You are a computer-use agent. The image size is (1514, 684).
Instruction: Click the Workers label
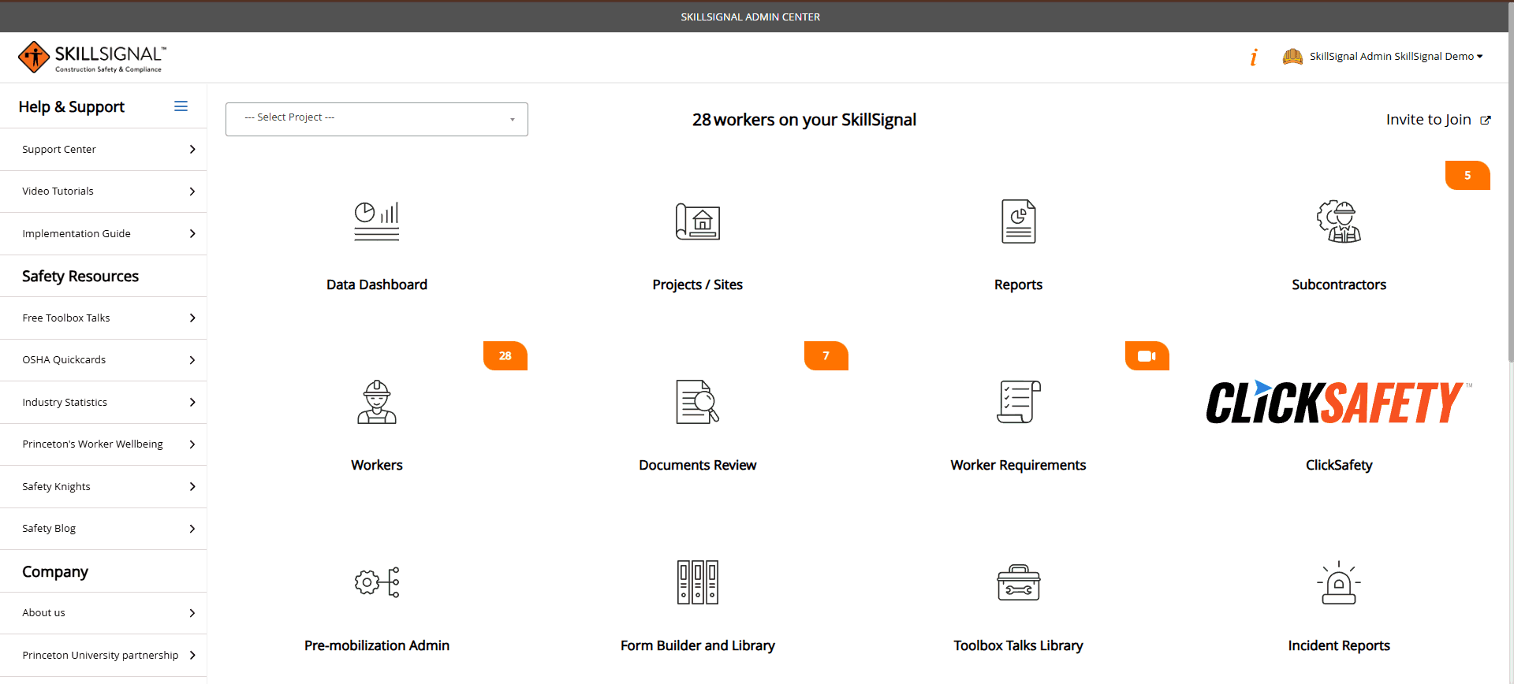377,465
